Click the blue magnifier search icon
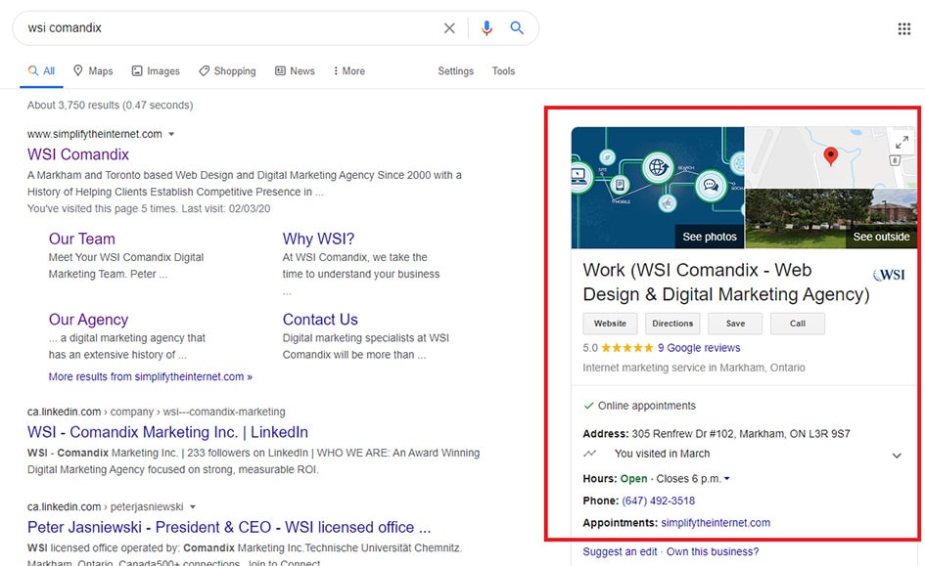 [x=517, y=27]
